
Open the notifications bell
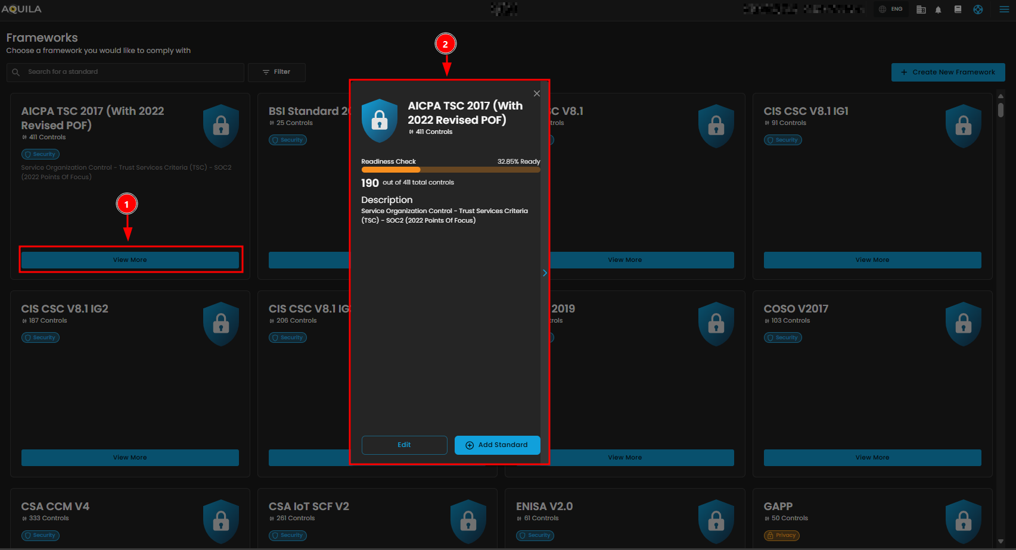click(938, 10)
